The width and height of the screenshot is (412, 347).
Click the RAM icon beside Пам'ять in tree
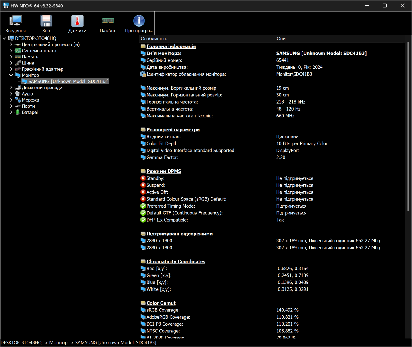(x=18, y=57)
